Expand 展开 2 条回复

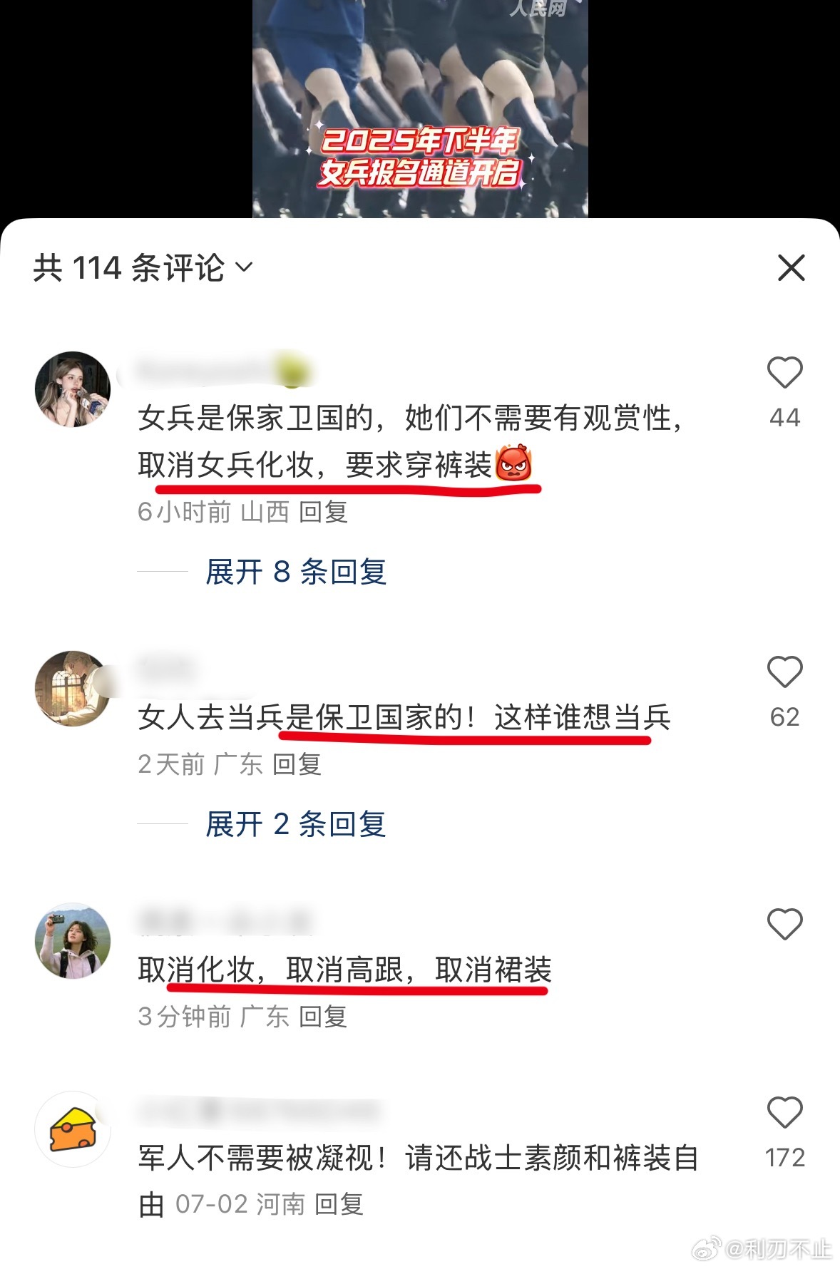coord(296,824)
